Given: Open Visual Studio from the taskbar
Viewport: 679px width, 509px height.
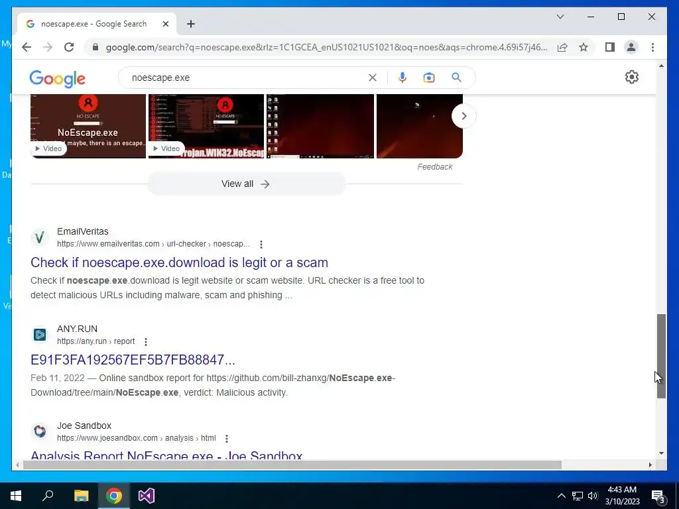Looking at the screenshot, I should point(147,496).
